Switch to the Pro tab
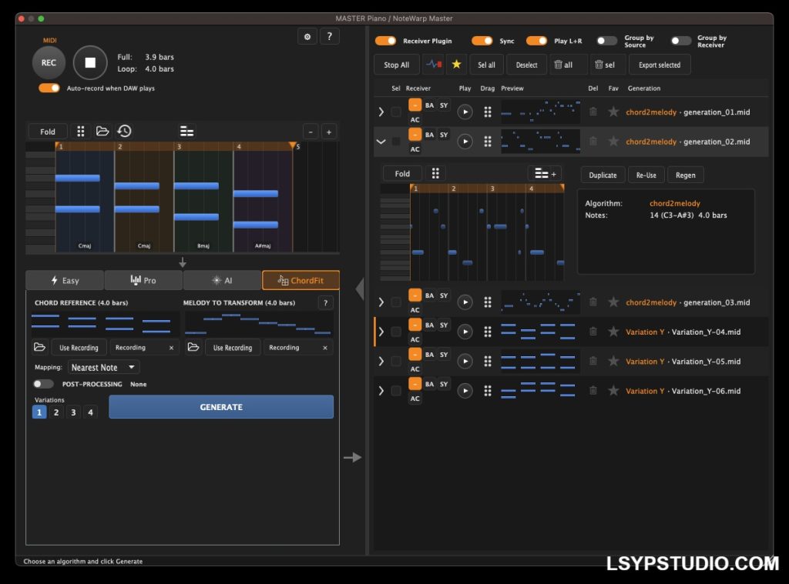This screenshot has width=789, height=584. pyautogui.click(x=143, y=280)
